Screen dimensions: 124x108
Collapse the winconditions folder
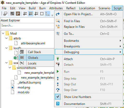click(x=10, y=68)
